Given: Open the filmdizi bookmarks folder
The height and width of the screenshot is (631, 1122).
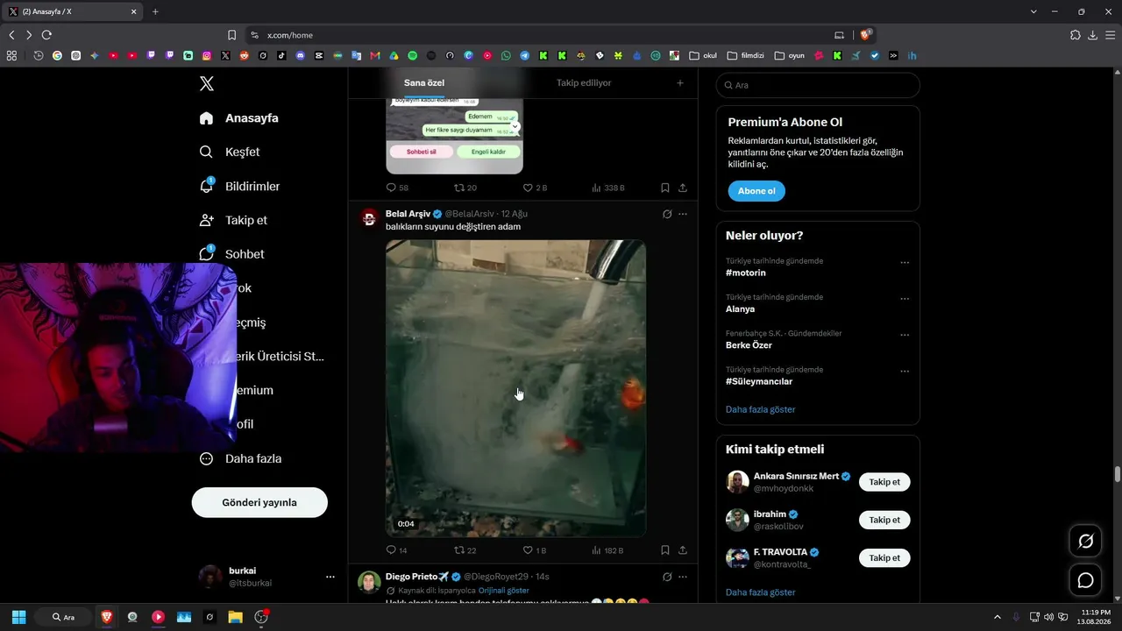Looking at the screenshot, I should pyautogui.click(x=745, y=55).
